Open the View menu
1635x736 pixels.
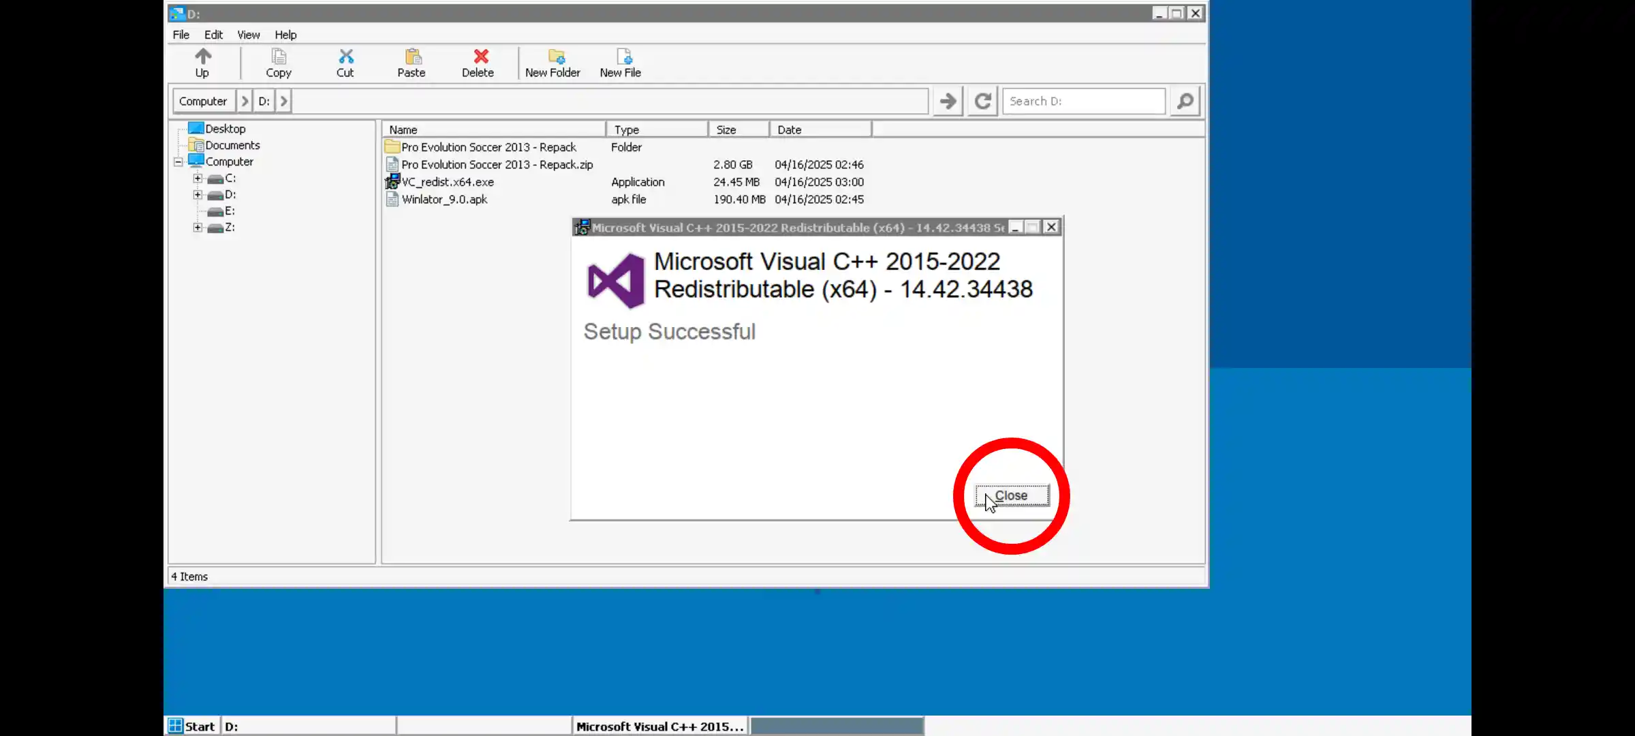click(248, 35)
